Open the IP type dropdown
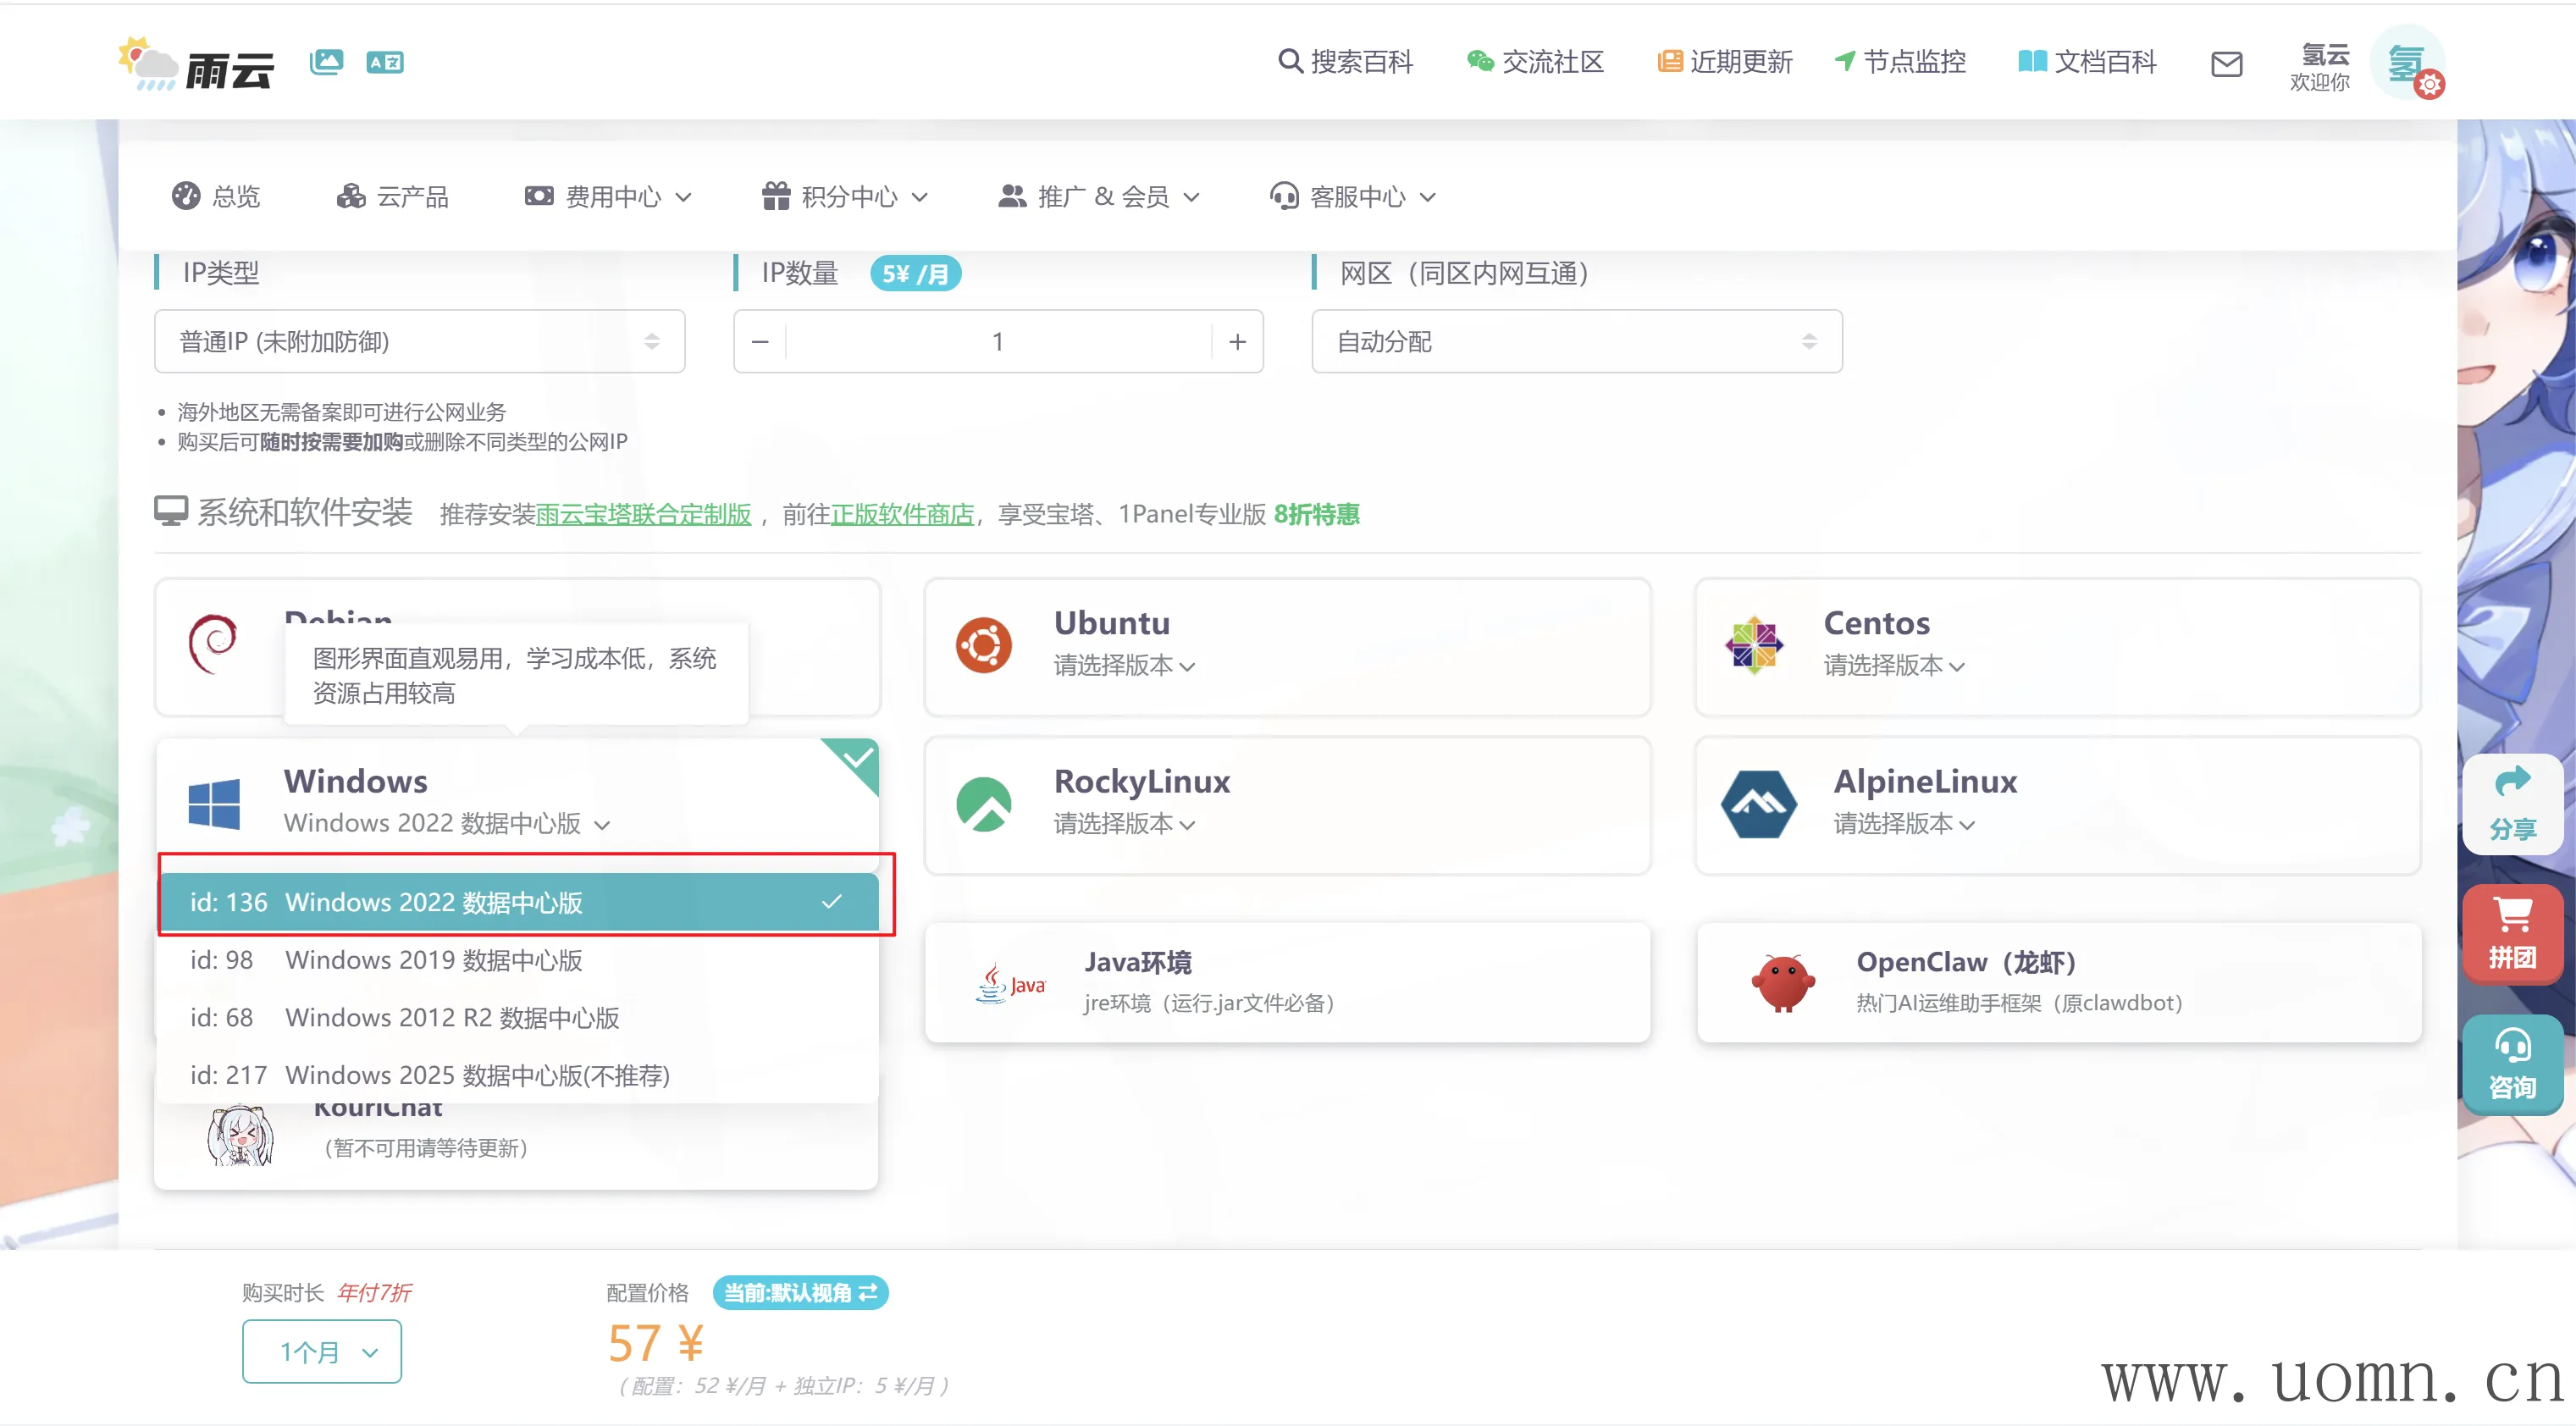 click(419, 342)
